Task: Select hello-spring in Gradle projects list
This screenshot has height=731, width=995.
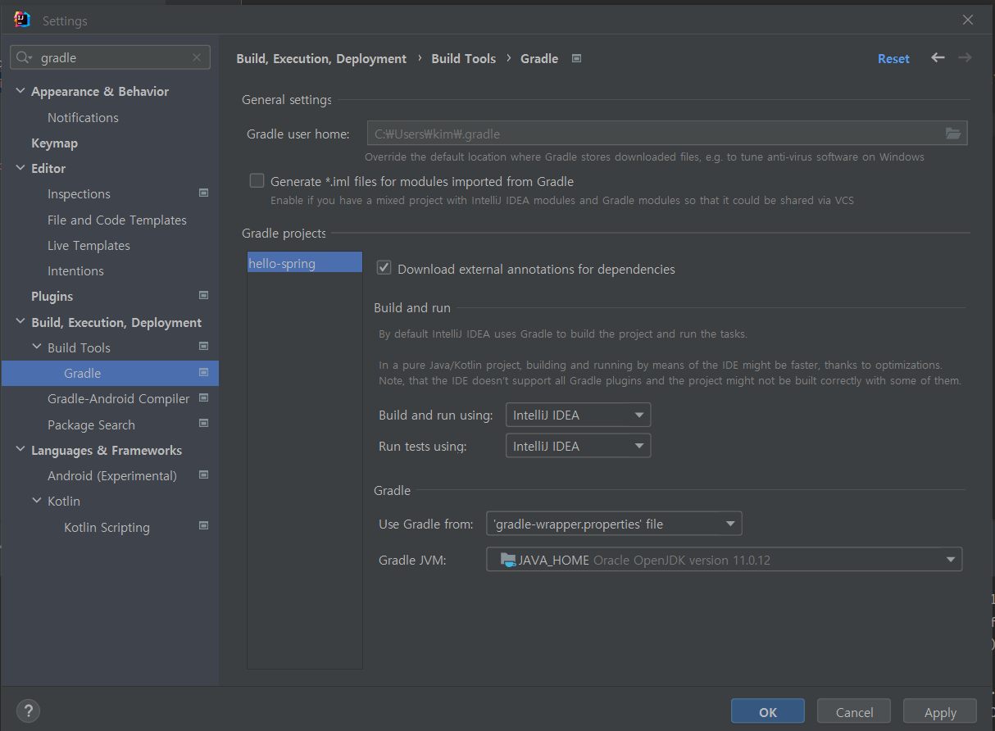Action: [304, 263]
